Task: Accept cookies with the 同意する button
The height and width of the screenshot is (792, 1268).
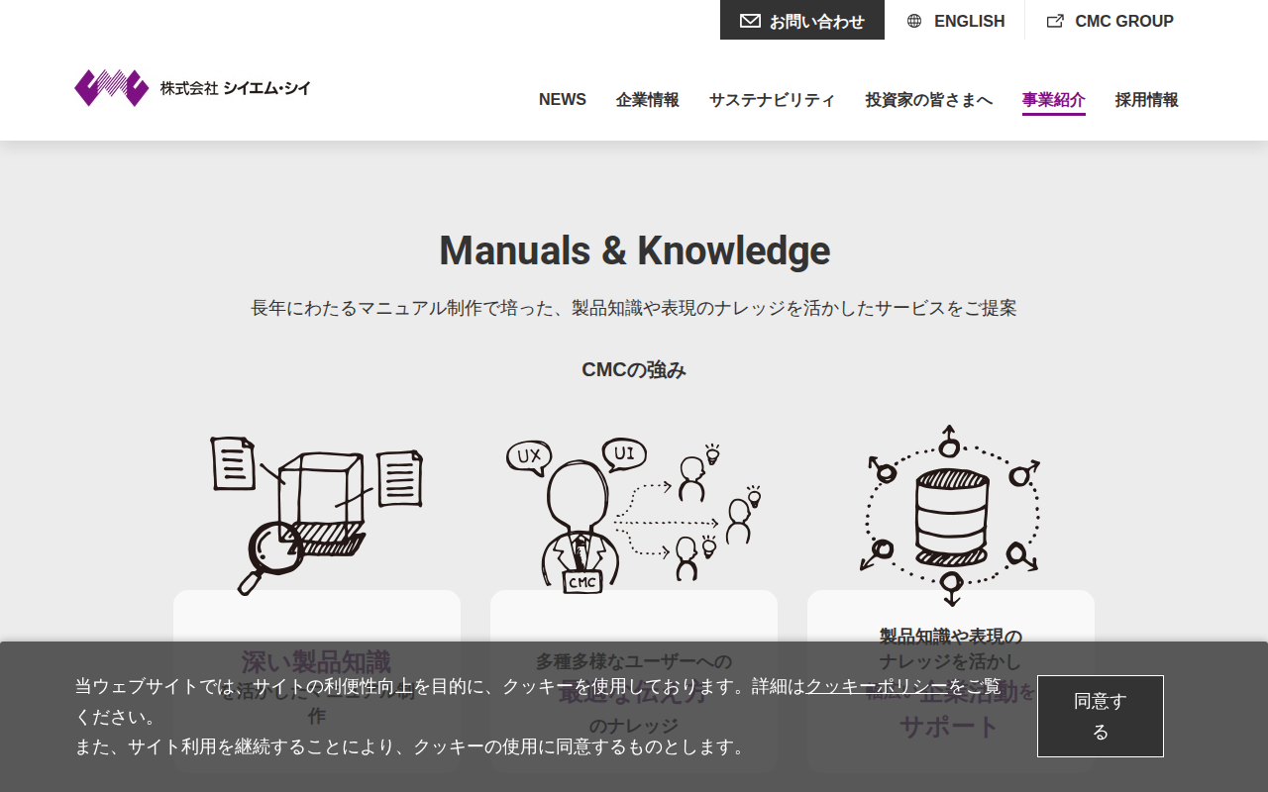Action: 1101,716
